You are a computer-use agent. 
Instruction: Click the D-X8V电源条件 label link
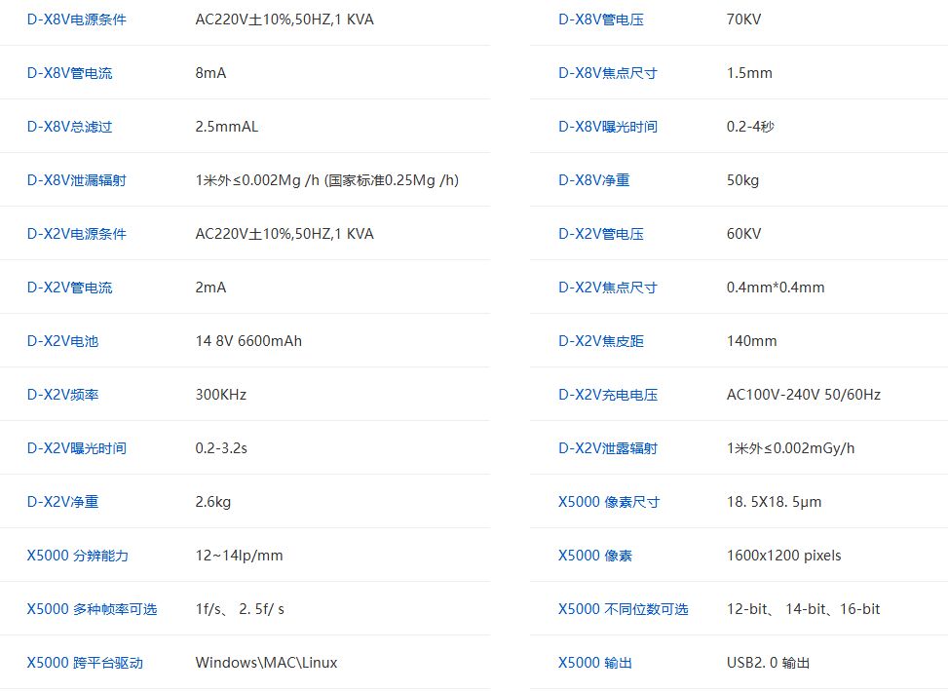click(x=76, y=19)
